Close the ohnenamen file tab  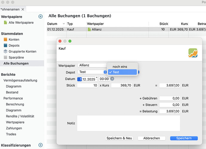tap(23, 9)
